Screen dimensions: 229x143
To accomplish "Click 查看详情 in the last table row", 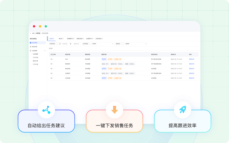I will [192, 78].
